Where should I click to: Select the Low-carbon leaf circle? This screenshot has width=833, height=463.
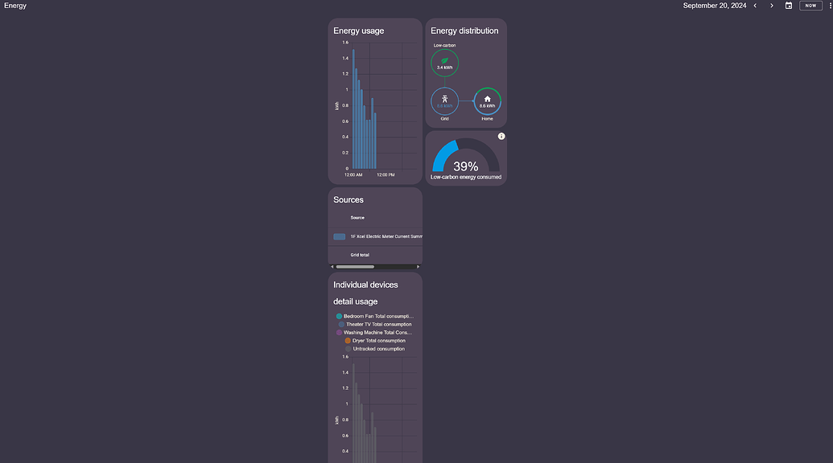click(x=444, y=64)
